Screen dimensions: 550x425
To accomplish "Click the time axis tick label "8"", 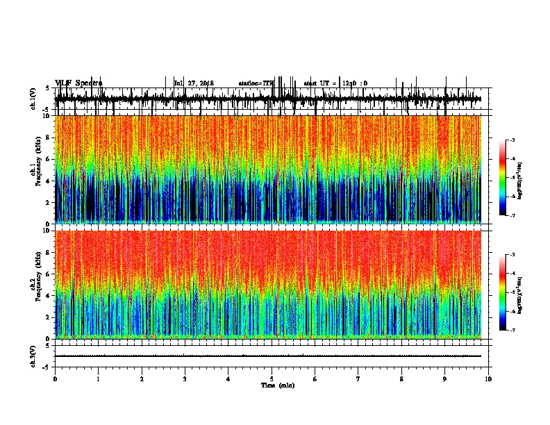I will [401, 378].
